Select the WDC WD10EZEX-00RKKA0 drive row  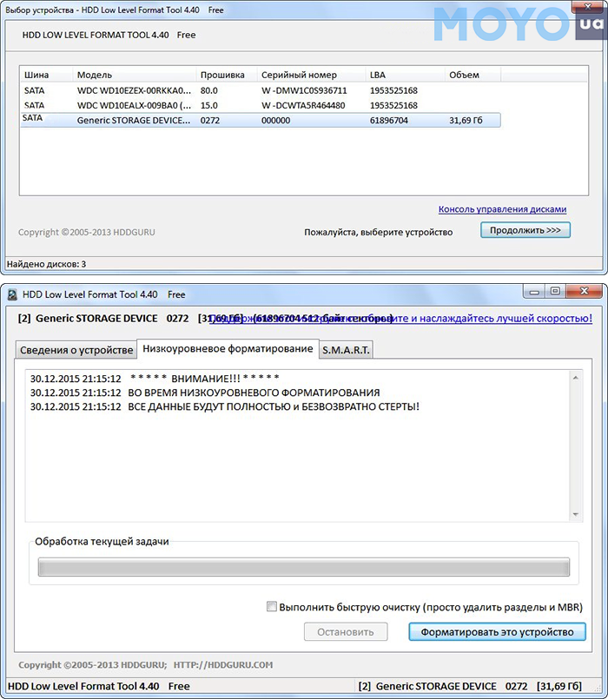(261, 90)
